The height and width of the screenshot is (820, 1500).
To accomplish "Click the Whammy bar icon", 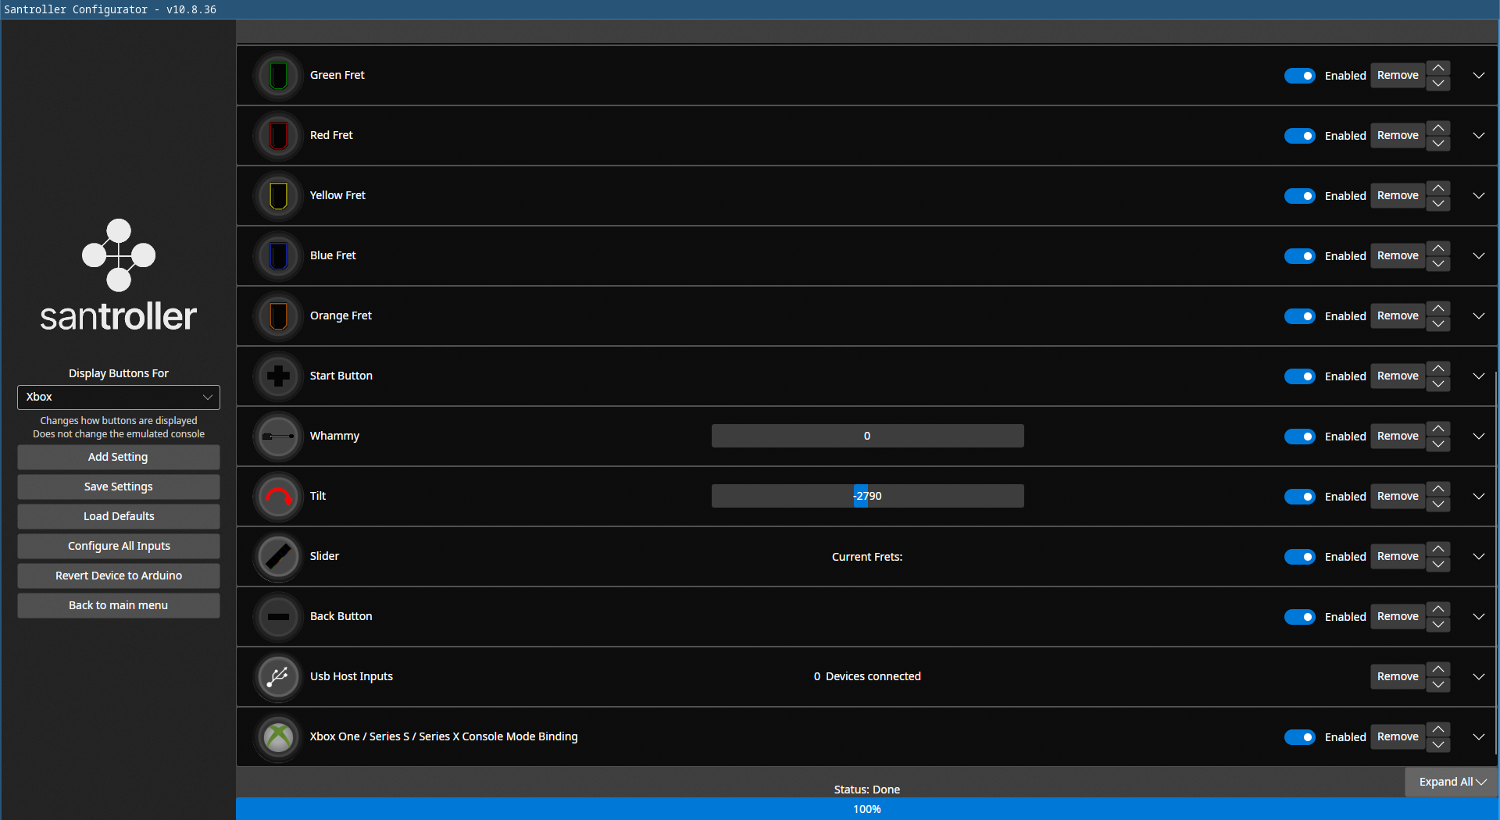I will tap(278, 437).
